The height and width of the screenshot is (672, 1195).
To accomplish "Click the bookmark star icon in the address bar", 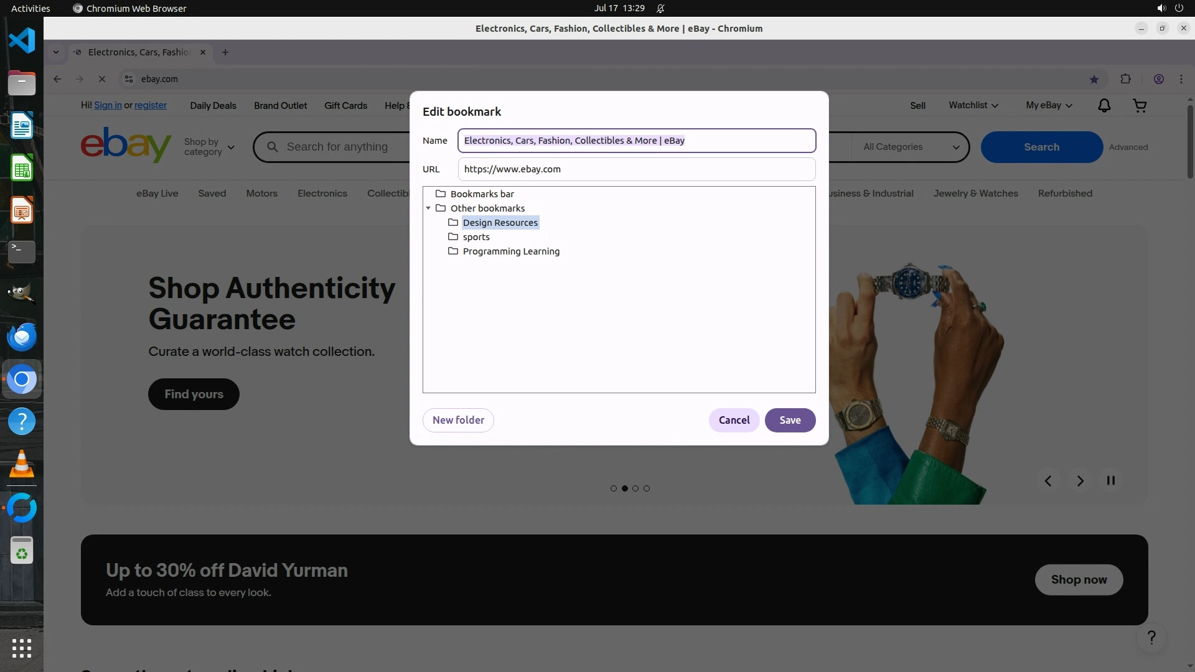I will (1094, 79).
